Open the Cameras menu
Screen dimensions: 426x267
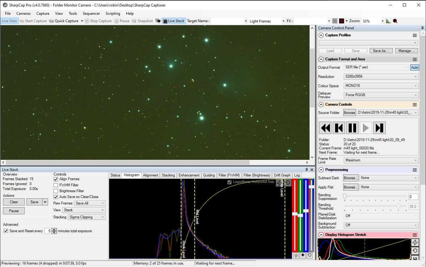23,14
